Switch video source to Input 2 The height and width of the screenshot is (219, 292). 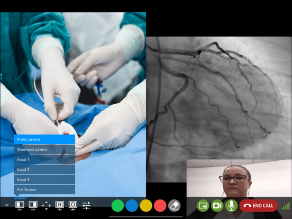[x=44, y=169]
